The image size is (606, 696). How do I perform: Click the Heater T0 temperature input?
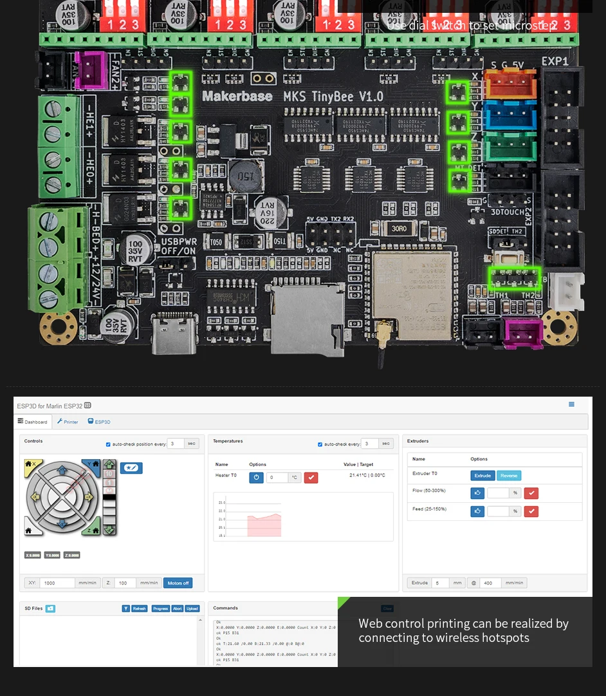(x=277, y=478)
